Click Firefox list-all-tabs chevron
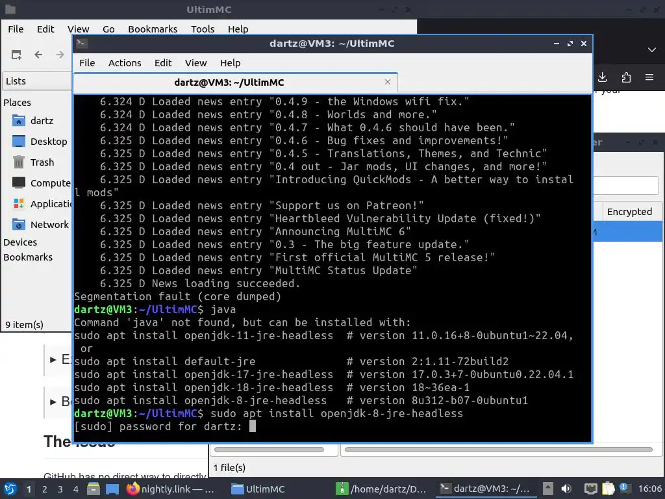Image resolution: width=665 pixels, height=499 pixels. coord(652,49)
